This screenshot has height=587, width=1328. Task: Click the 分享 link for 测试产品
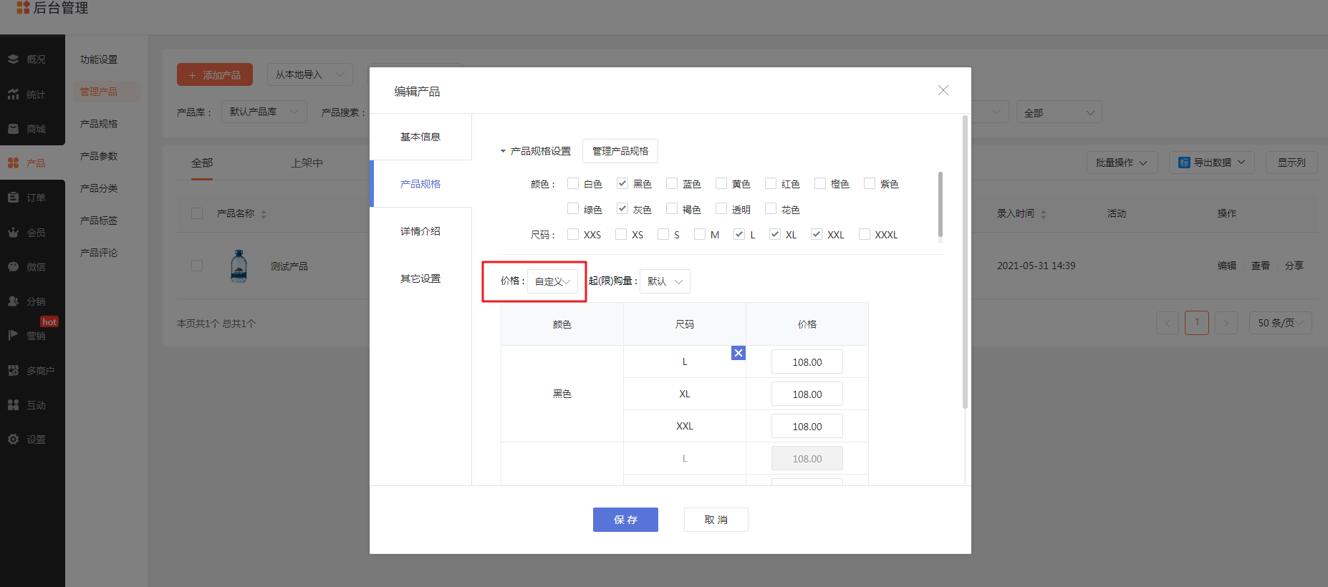click(1294, 266)
